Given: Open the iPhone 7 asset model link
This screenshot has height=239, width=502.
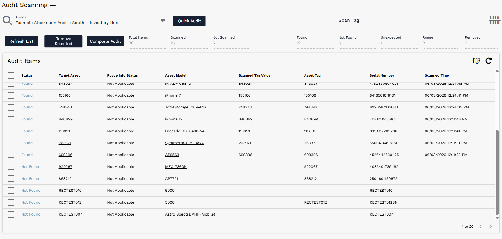Looking at the screenshot, I should click(173, 95).
